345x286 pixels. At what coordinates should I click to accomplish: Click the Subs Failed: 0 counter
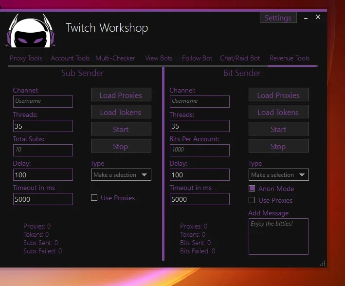click(x=43, y=251)
